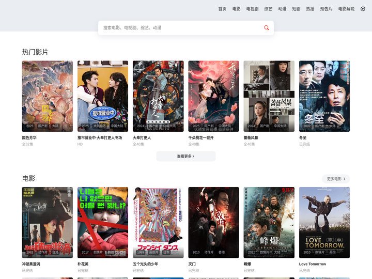Open the 五个光头的少年 movie poster
Image resolution: width=372 pixels, height=279 pixels.
pos(158,223)
